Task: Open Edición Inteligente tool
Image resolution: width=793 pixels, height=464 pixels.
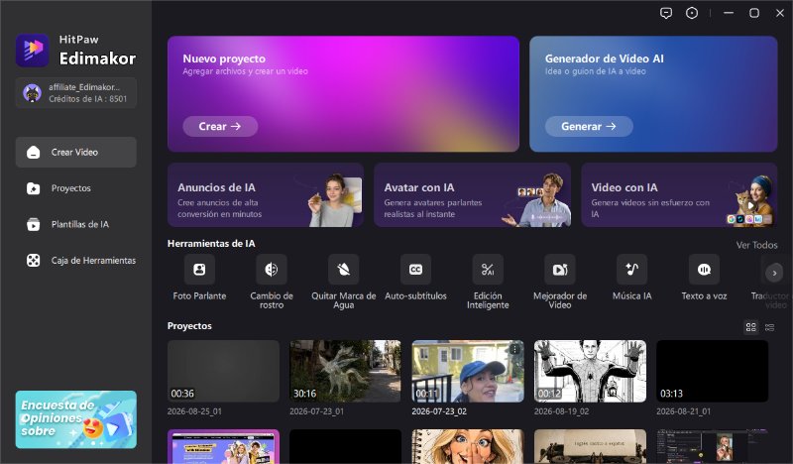Action: point(488,282)
